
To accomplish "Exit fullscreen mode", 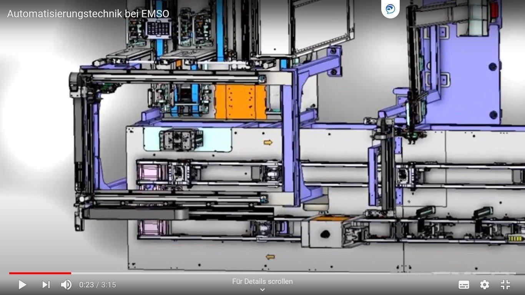I will click(x=505, y=285).
